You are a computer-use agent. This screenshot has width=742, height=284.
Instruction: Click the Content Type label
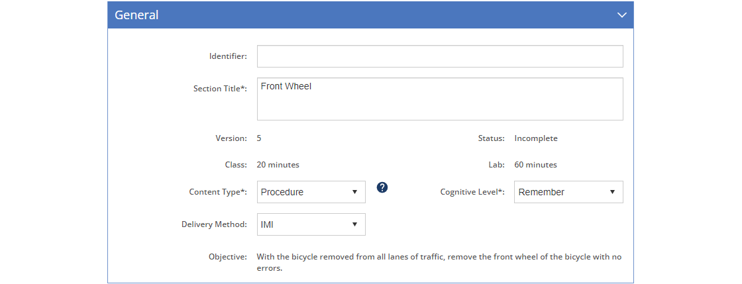click(x=218, y=192)
